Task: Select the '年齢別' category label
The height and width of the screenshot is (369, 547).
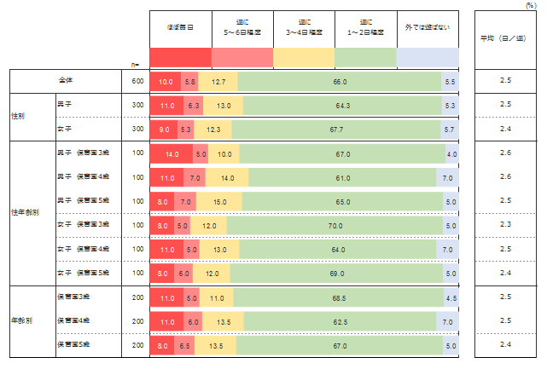Action: 20,321
